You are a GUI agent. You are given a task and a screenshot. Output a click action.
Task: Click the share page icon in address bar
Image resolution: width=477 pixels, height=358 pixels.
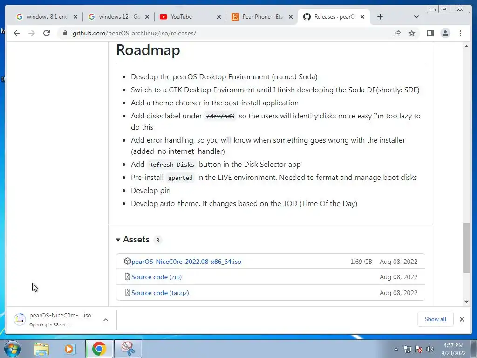click(397, 33)
